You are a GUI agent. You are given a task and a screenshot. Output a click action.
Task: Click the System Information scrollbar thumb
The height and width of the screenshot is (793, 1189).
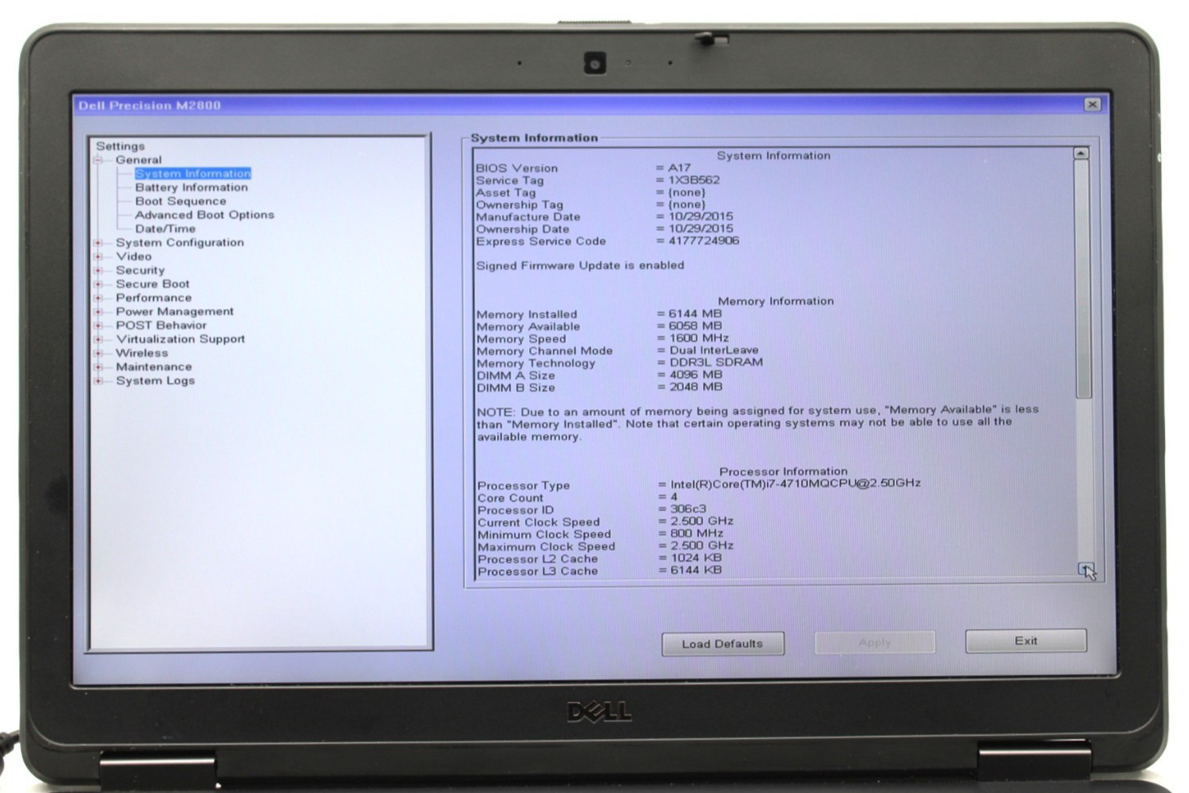1082,279
